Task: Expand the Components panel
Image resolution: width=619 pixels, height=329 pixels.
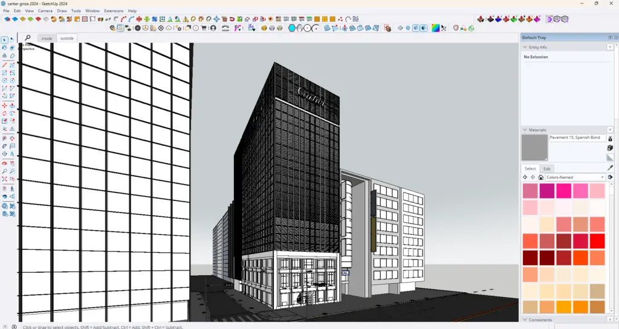Action: (525, 319)
